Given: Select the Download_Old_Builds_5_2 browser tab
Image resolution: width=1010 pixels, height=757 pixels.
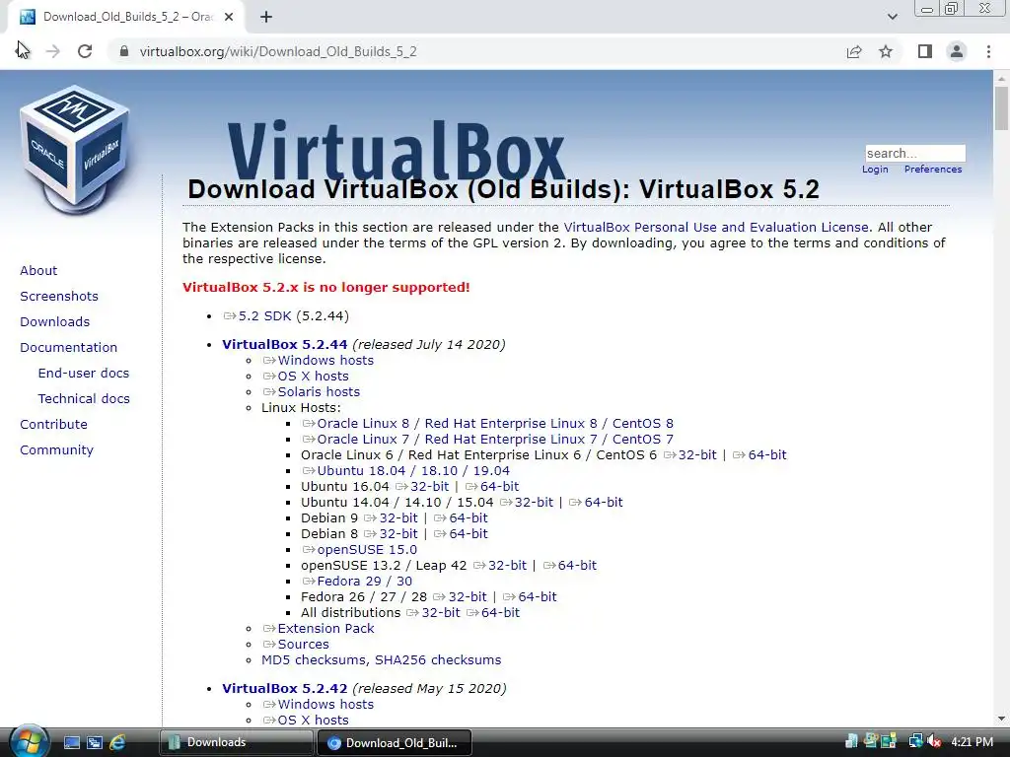Looking at the screenshot, I should (126, 17).
